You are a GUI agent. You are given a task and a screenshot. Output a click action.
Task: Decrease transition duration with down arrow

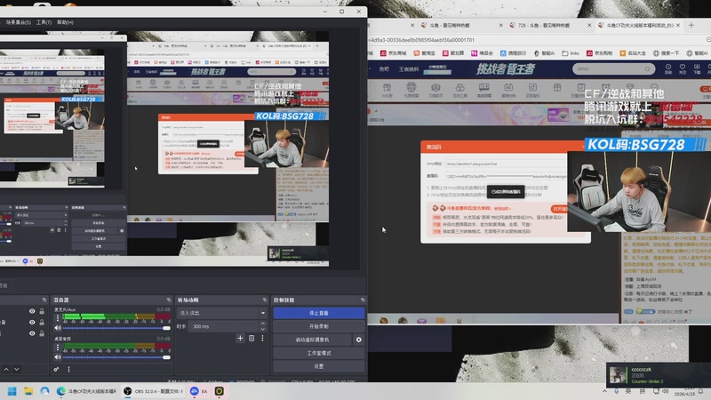coord(262,329)
